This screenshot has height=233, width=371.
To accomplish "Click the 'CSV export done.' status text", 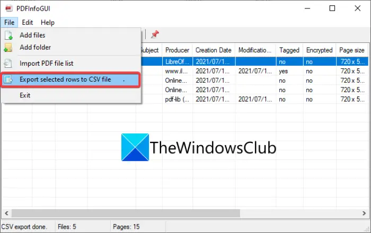I will (x=24, y=227).
